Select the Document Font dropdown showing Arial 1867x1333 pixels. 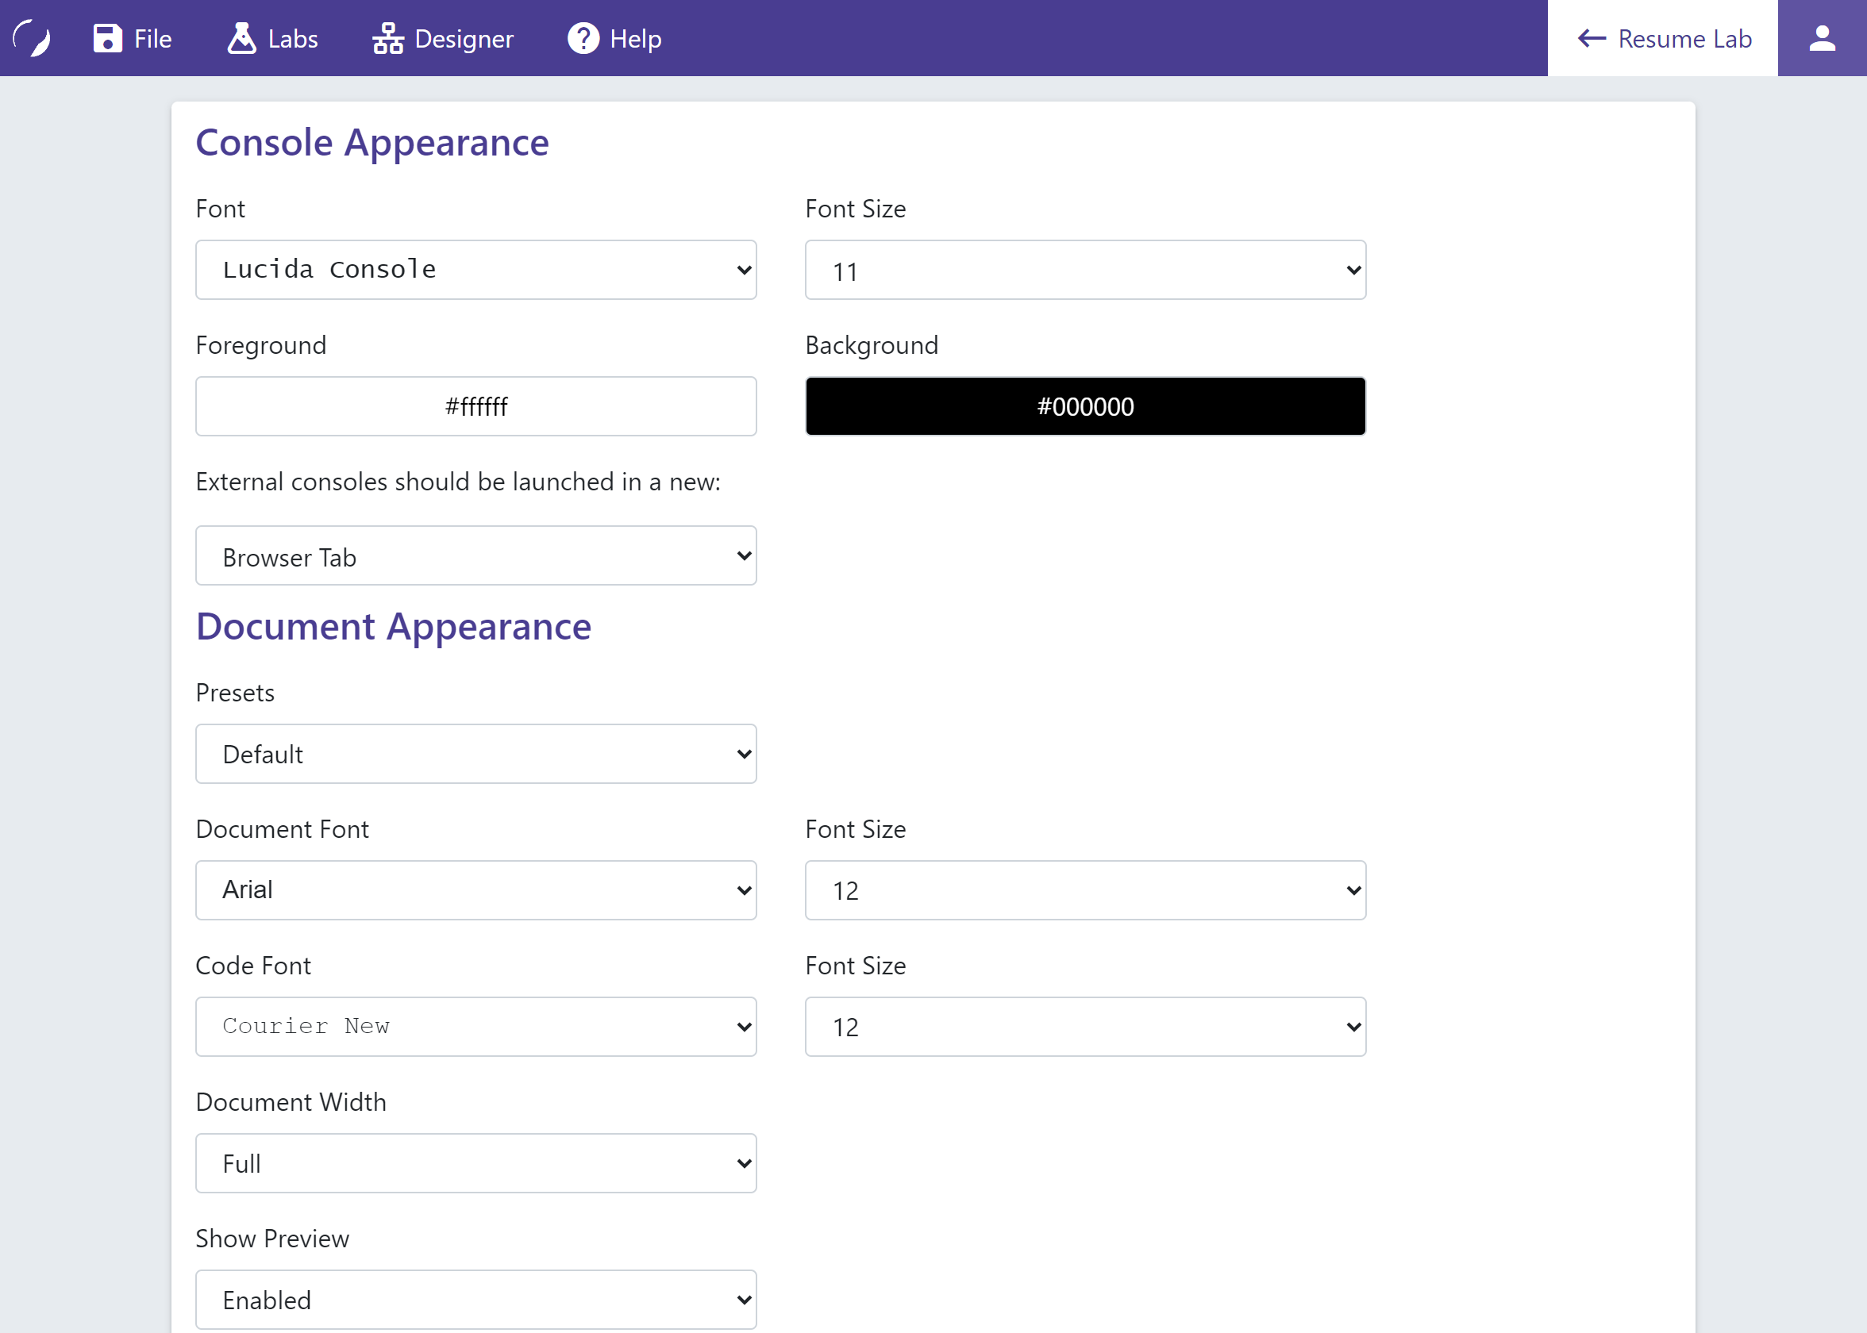pyautogui.click(x=476, y=889)
